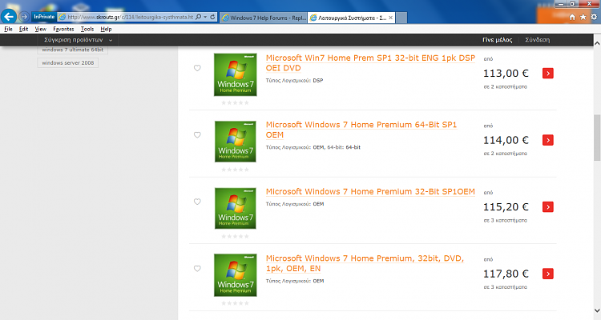Click the 117,80 € price text

click(x=506, y=274)
